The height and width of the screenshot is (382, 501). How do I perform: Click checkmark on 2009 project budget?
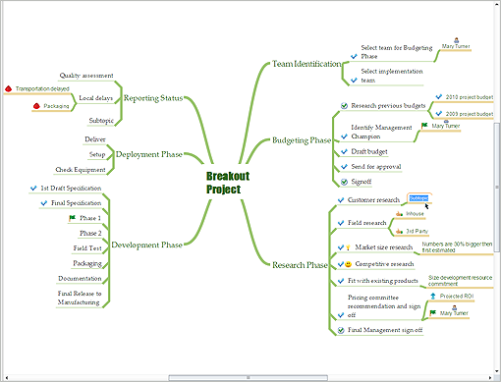coord(439,114)
